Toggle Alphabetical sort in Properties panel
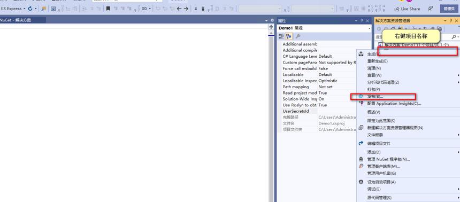460x202 pixels. point(289,36)
